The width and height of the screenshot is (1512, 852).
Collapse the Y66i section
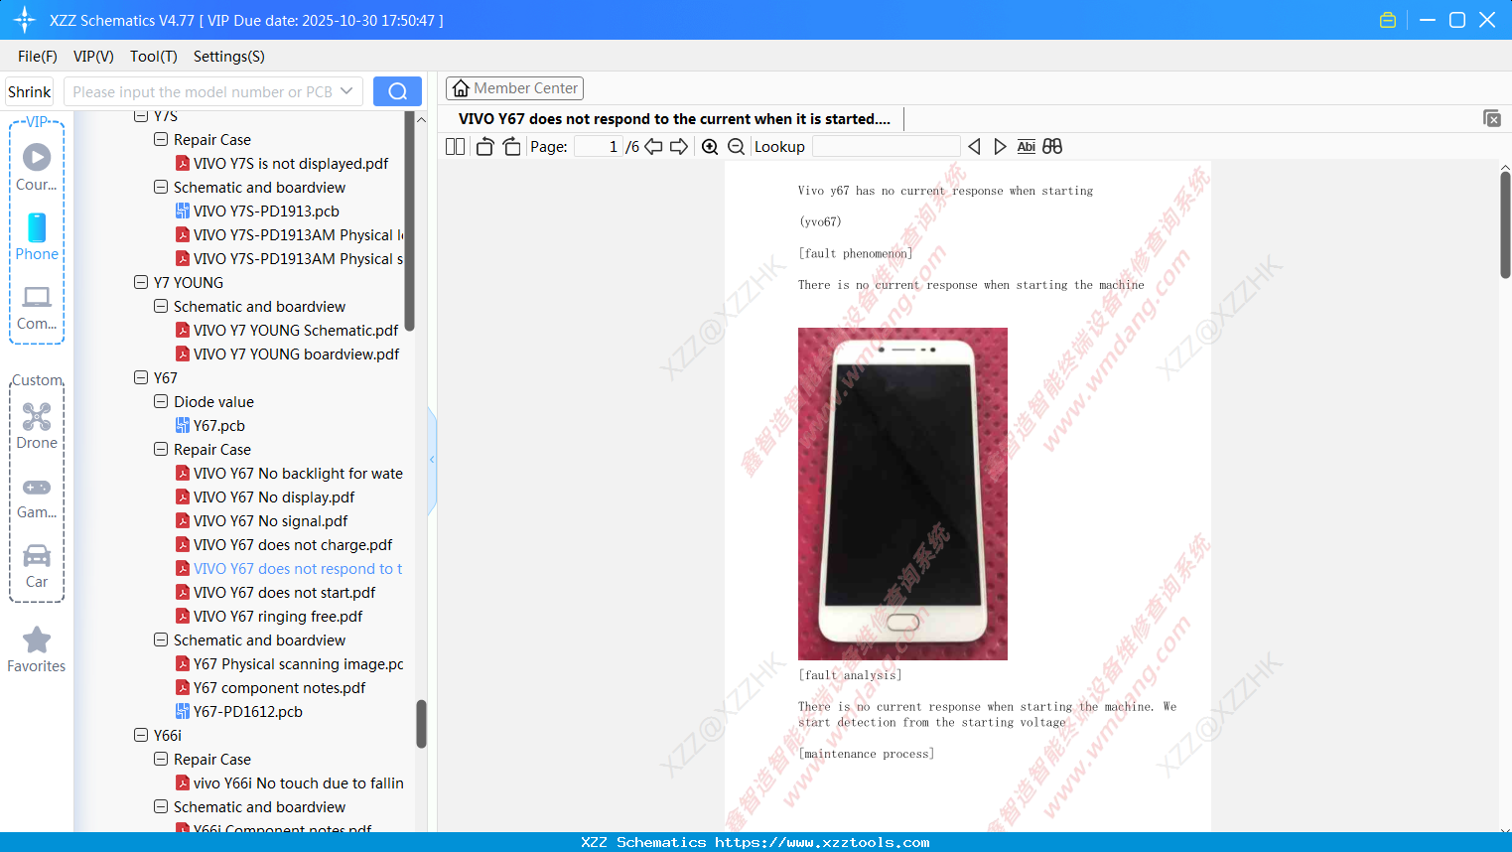141,735
